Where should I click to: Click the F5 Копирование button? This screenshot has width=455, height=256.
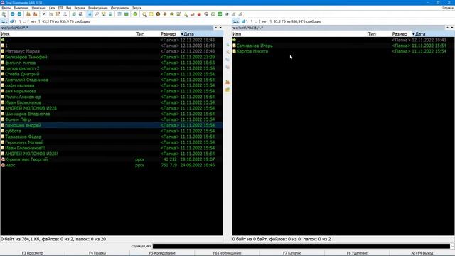pos(162,253)
